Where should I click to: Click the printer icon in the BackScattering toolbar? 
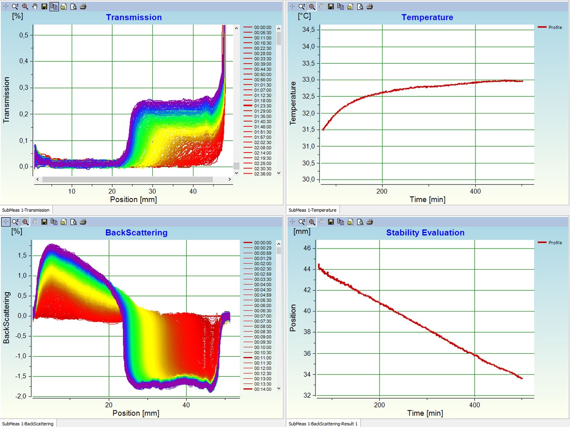pos(83,222)
